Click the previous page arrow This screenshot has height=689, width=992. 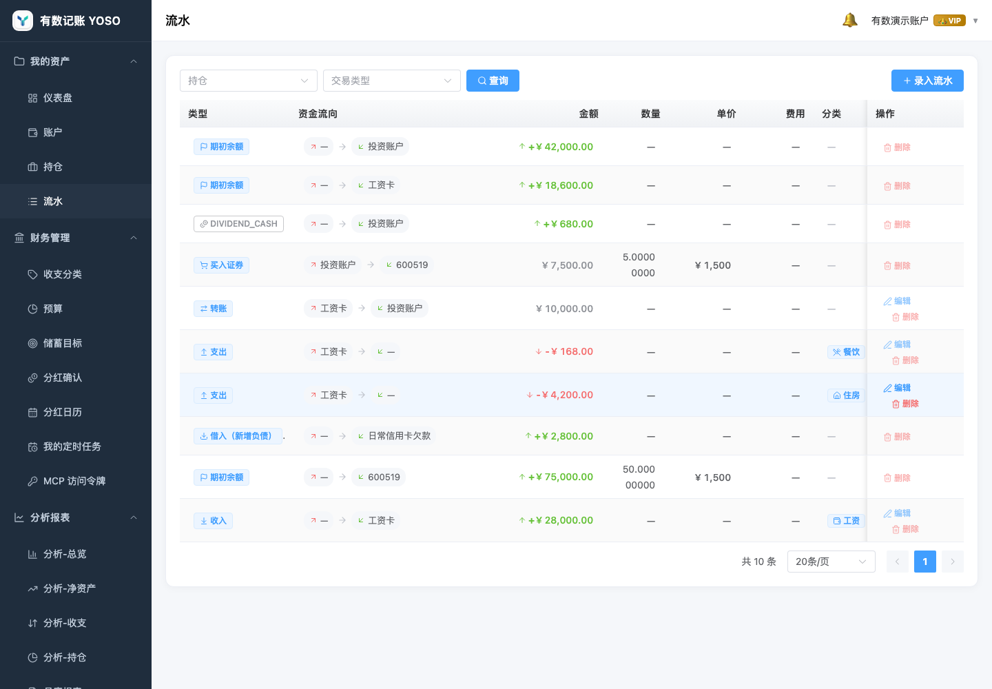point(898,562)
